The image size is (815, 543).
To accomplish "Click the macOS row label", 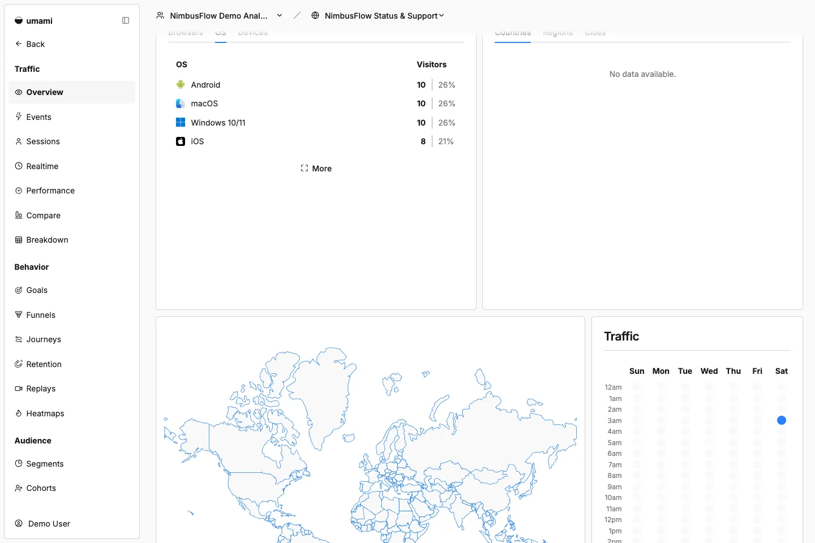I will [x=204, y=104].
